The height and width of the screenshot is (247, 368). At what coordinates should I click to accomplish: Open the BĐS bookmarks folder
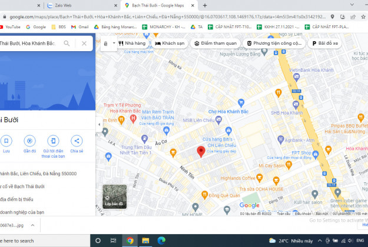click(59, 27)
